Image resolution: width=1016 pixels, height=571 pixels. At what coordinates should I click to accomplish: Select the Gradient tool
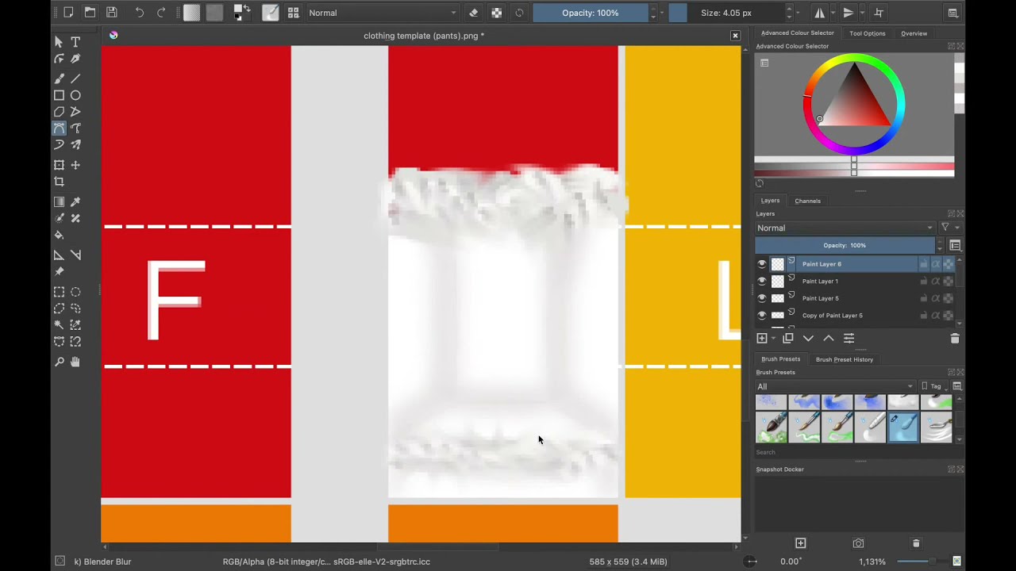point(59,202)
